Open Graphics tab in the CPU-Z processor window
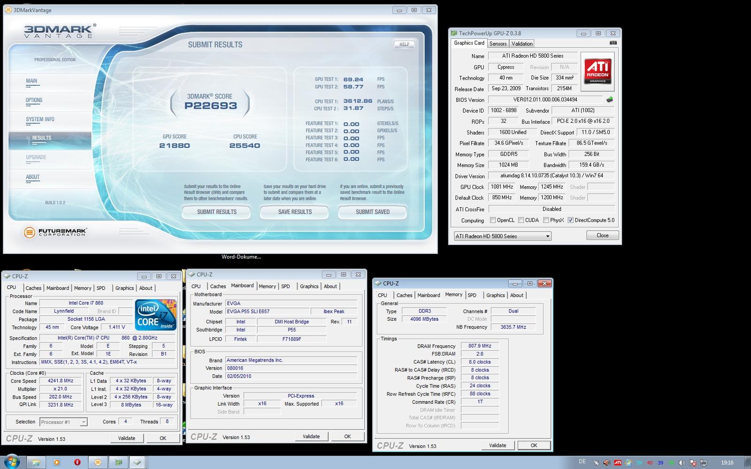 [124, 288]
